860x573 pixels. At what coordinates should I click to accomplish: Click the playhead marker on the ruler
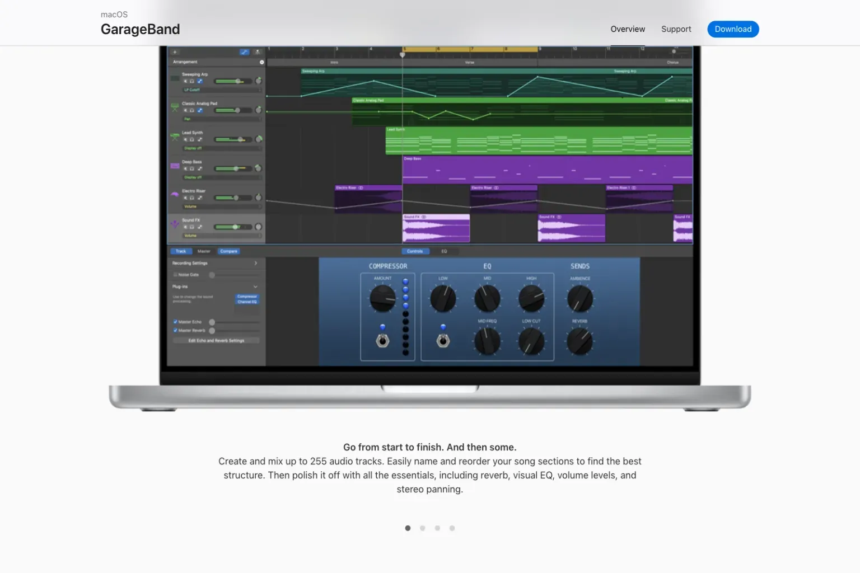(x=402, y=55)
